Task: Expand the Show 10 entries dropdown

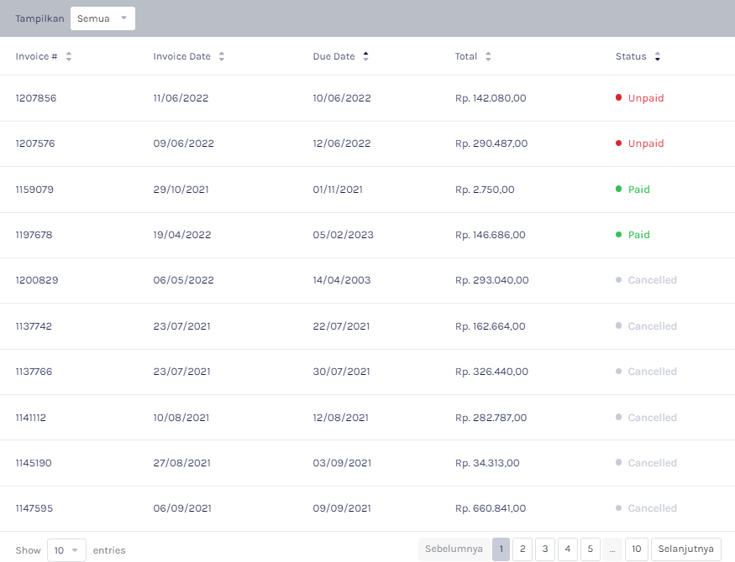Action: [66, 550]
